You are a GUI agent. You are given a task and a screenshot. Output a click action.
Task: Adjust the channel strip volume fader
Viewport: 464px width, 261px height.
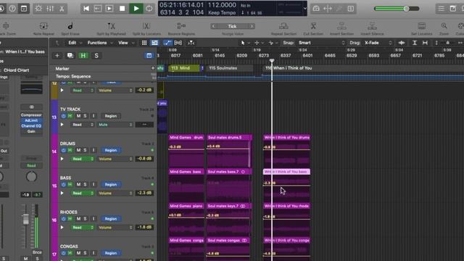pyautogui.click(x=26, y=219)
